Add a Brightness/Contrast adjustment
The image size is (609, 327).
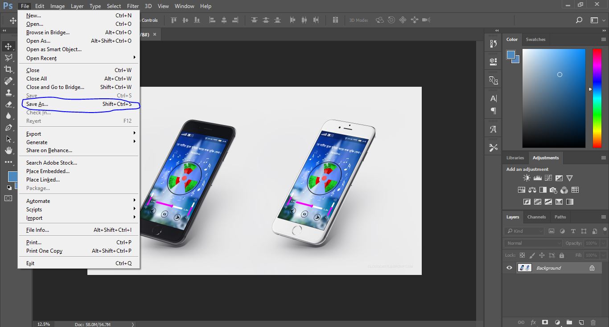(x=527, y=178)
